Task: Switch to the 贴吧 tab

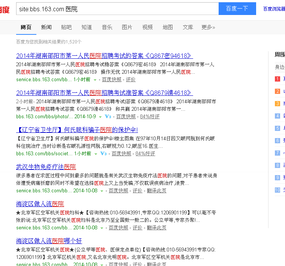Action: 66,27
